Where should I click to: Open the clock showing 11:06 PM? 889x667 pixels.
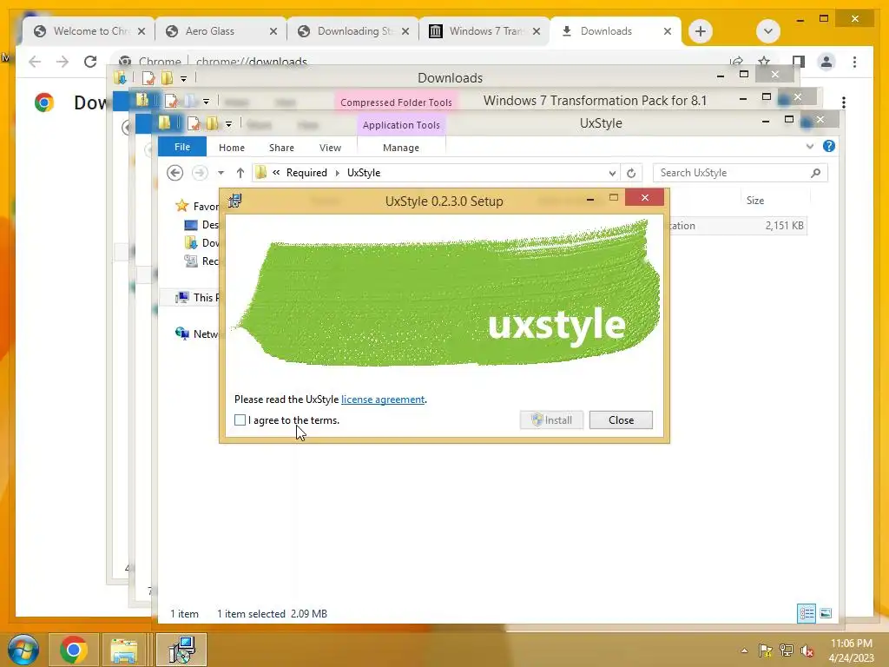pyautogui.click(x=851, y=644)
